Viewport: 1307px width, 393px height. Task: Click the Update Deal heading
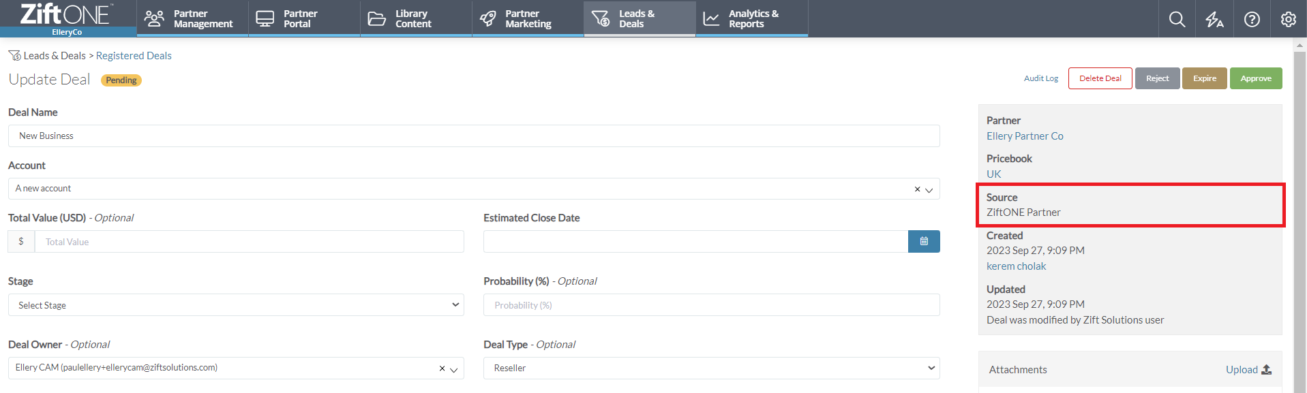pos(49,79)
